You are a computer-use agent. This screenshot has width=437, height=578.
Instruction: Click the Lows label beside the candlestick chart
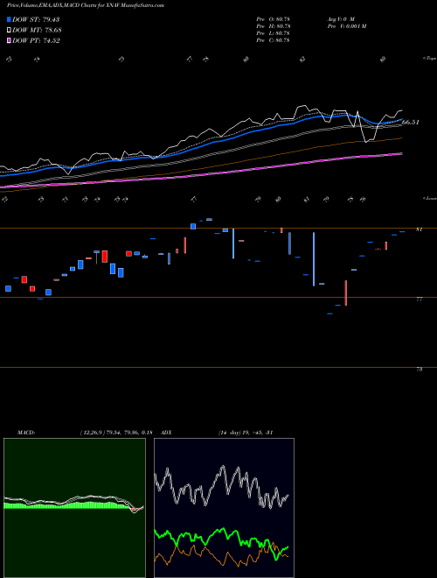[x=429, y=198]
